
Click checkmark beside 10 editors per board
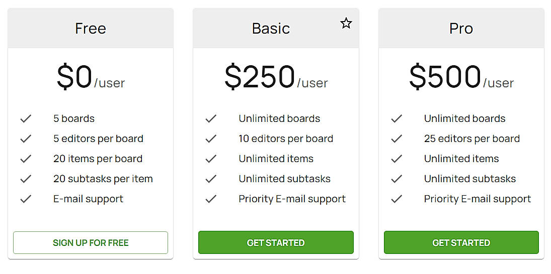(211, 139)
